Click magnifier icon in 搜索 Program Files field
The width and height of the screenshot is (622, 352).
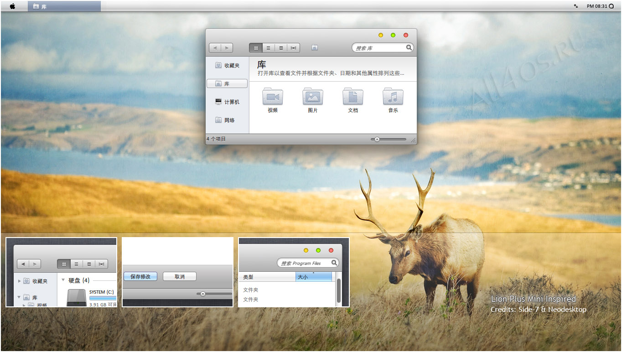tap(334, 263)
